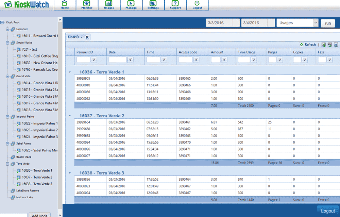
Task: Click the tree panel scroll-up arrow
Action: tap(60, 20)
